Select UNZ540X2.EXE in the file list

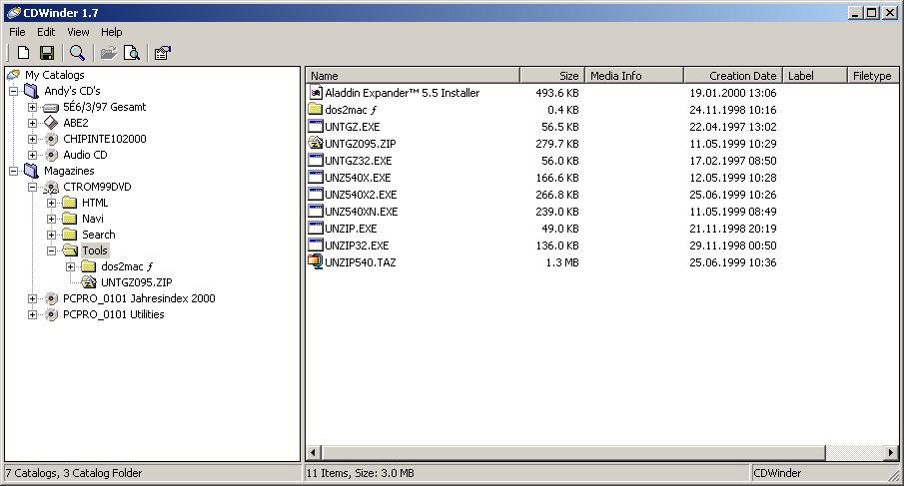pyautogui.click(x=360, y=195)
